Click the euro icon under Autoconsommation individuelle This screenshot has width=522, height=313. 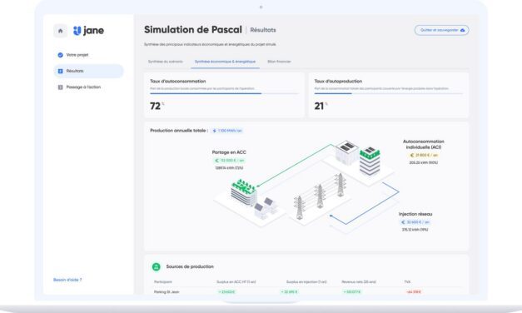pyautogui.click(x=412, y=155)
